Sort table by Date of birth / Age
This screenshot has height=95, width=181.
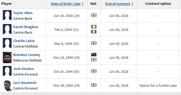tap(66, 4)
